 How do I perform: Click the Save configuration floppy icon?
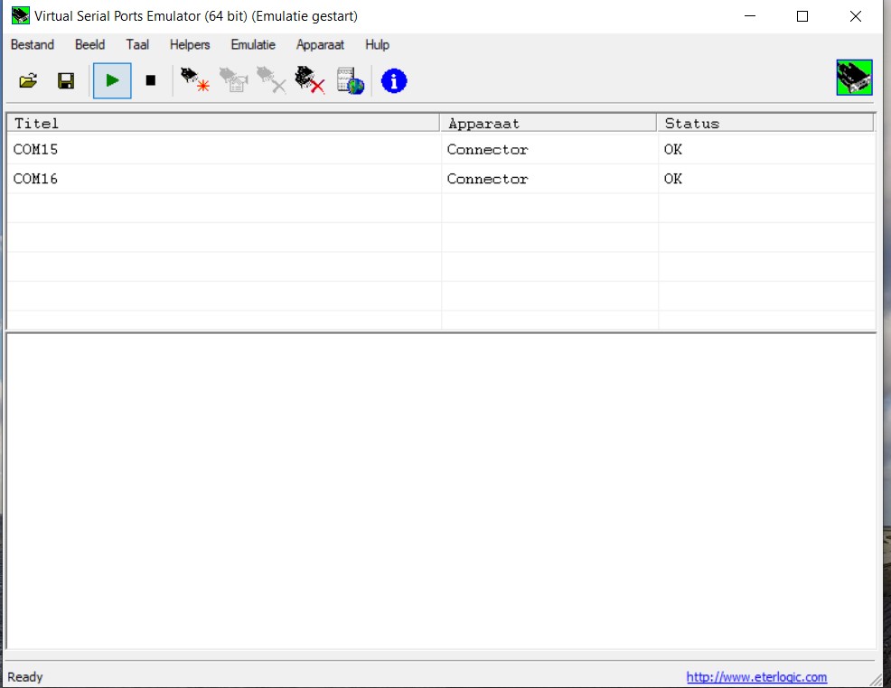[x=66, y=81]
